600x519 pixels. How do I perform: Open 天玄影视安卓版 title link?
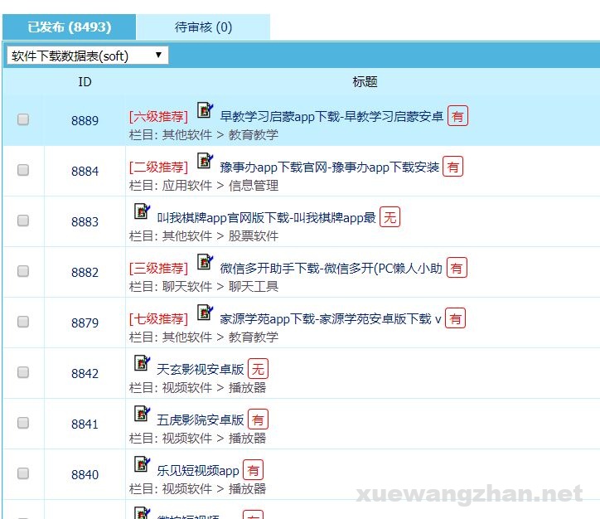click(200, 369)
